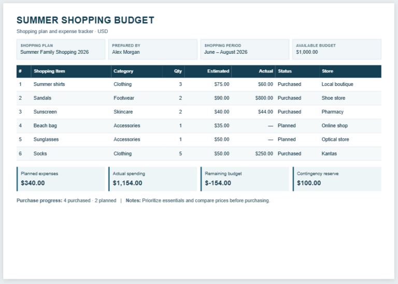Click 'Summer Family Shopping 2026' plan name
The height and width of the screenshot is (284, 398).
click(54, 52)
